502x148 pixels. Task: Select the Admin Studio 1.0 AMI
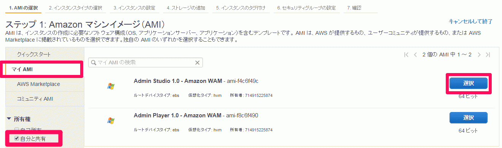coord(468,83)
